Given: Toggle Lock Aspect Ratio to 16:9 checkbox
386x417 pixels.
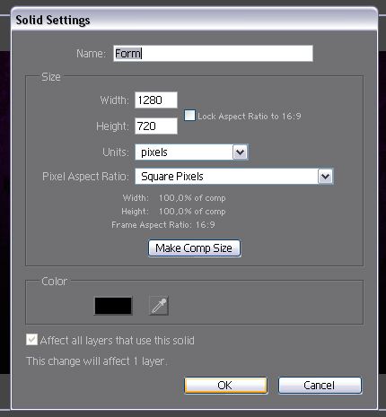Looking at the screenshot, I should [x=189, y=116].
